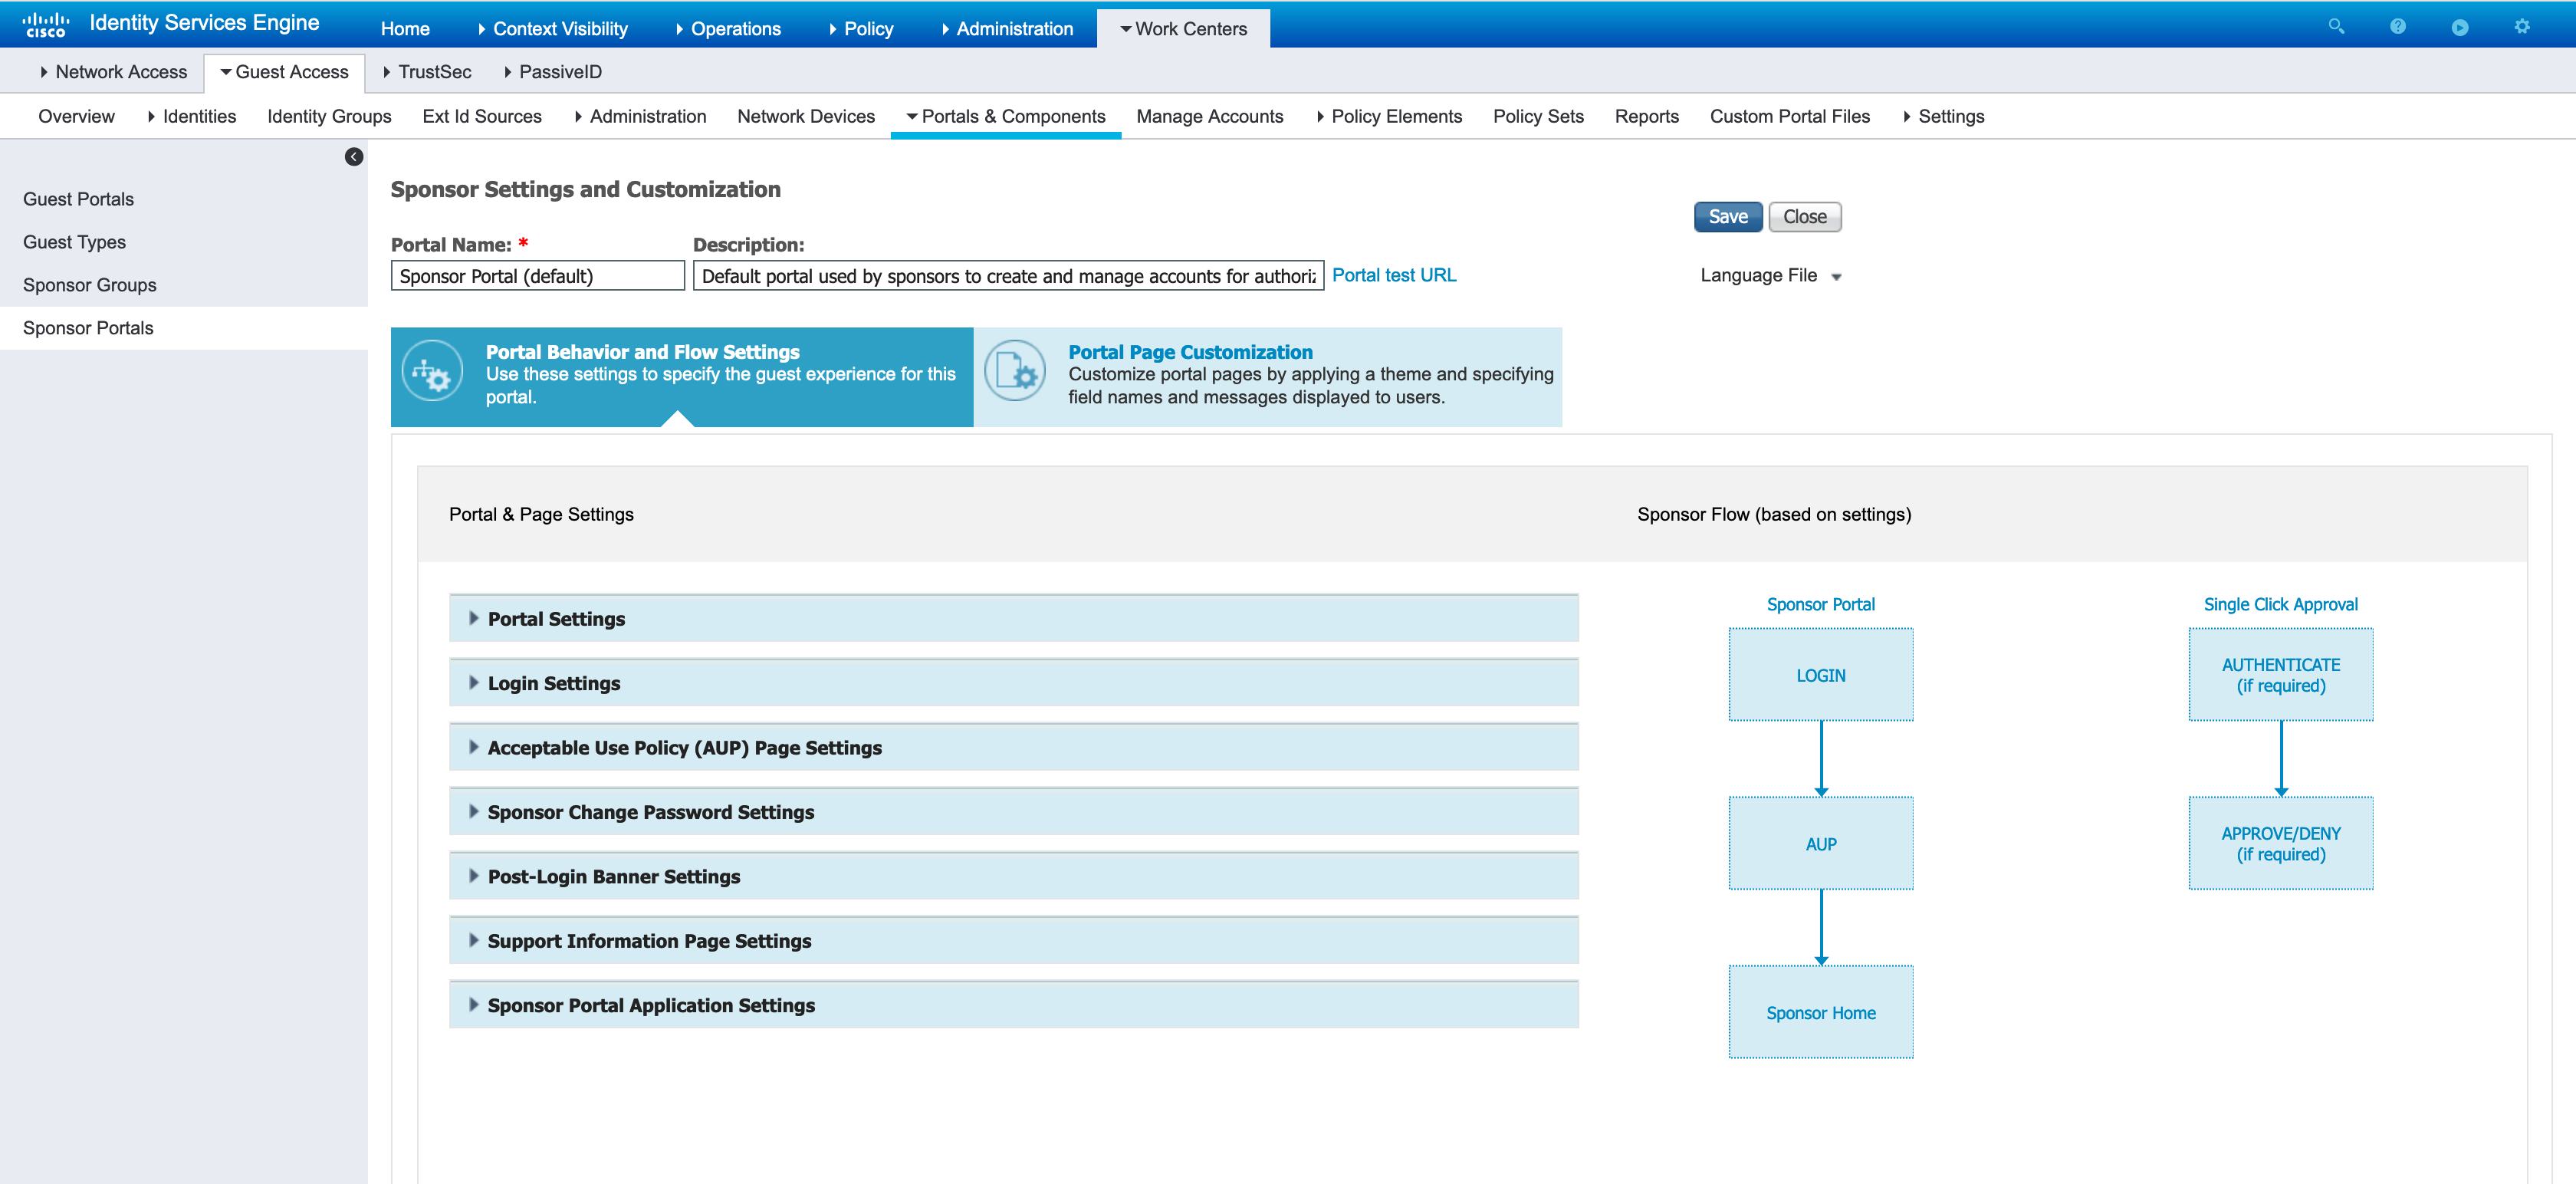Select Network Access work center
The width and height of the screenshot is (2576, 1184).
point(114,72)
